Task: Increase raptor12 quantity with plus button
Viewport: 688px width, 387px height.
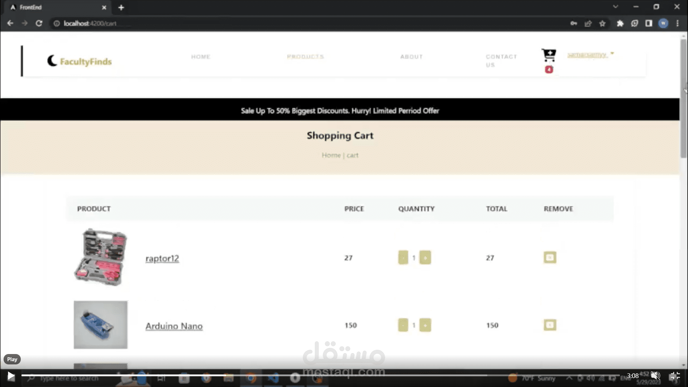Action: click(425, 257)
